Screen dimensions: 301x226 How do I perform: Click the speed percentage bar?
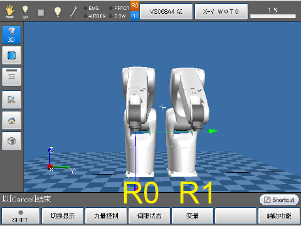[x=273, y=16]
